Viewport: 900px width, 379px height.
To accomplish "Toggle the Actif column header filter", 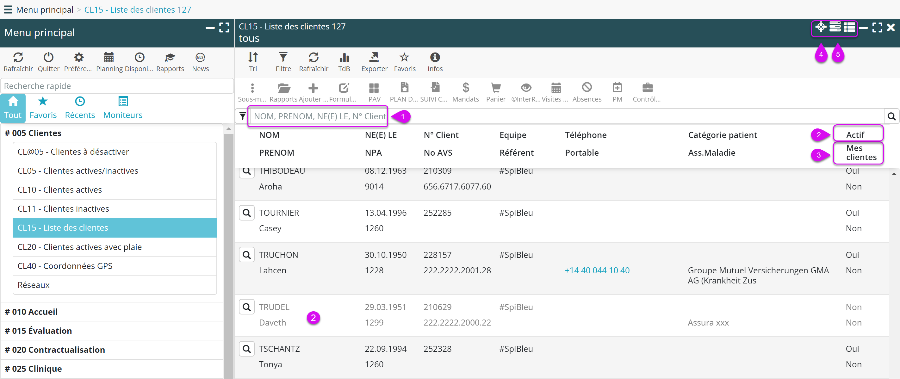I will (855, 135).
